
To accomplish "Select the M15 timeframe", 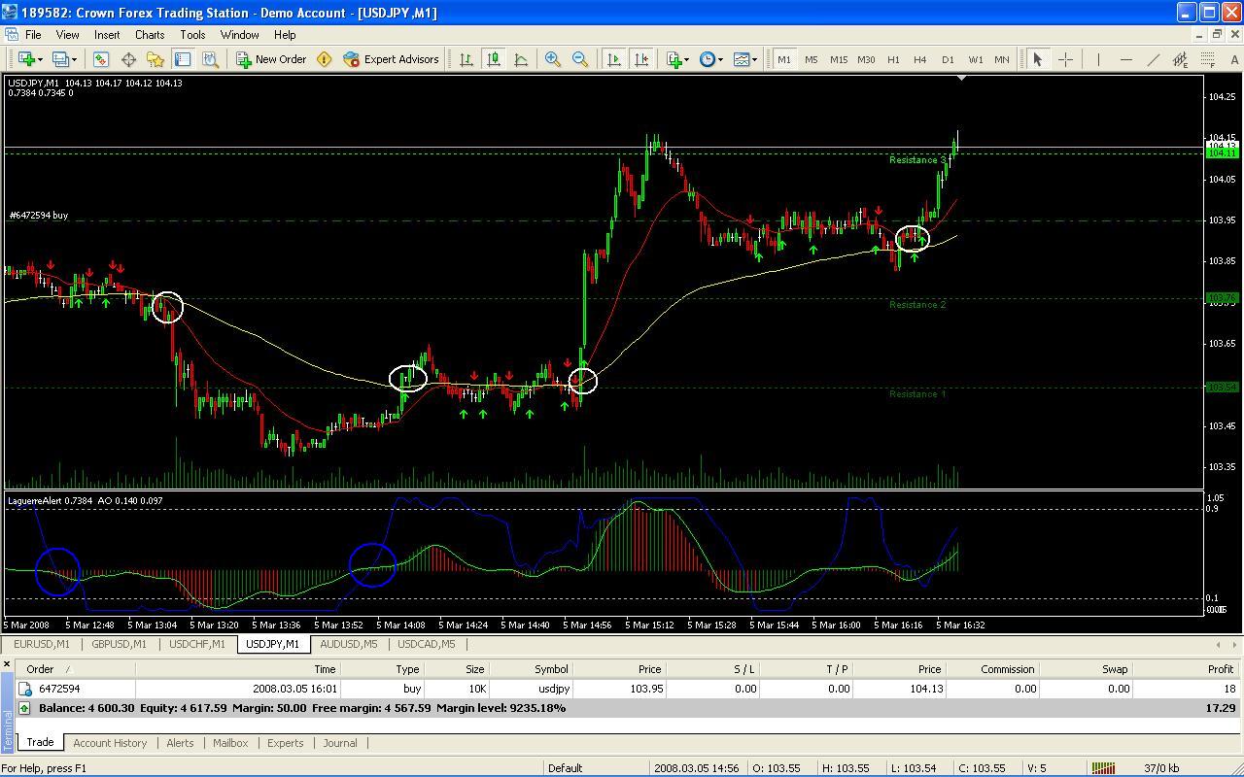I will (839, 59).
